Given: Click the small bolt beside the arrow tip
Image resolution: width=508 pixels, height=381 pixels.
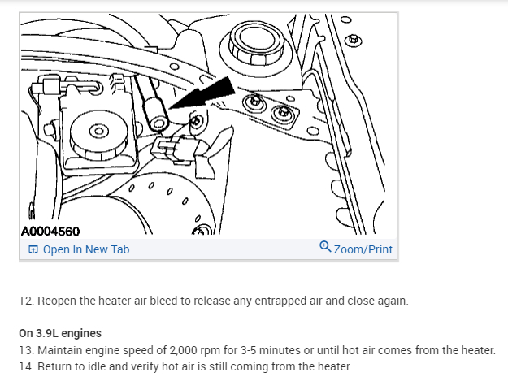Looking at the screenshot, I should (x=196, y=122).
